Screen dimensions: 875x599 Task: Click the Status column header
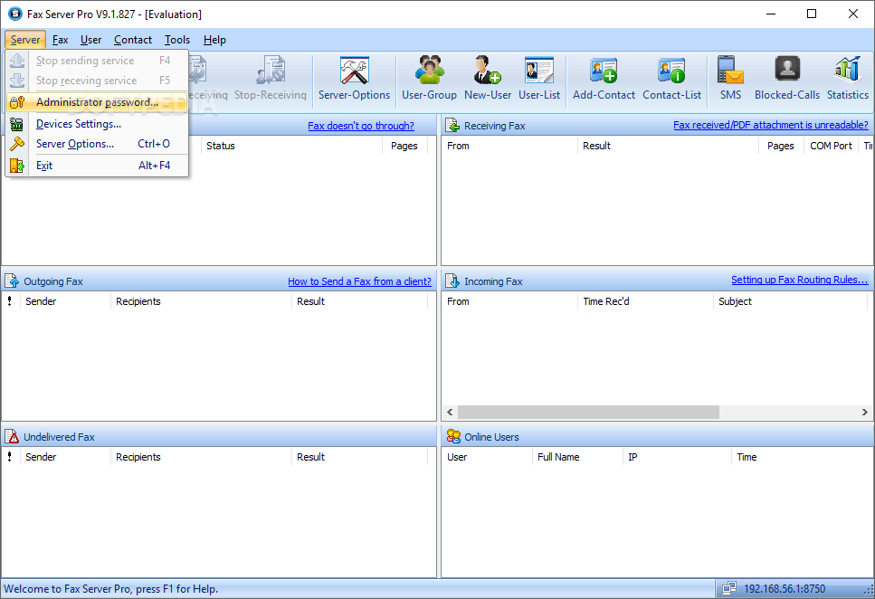coord(292,146)
